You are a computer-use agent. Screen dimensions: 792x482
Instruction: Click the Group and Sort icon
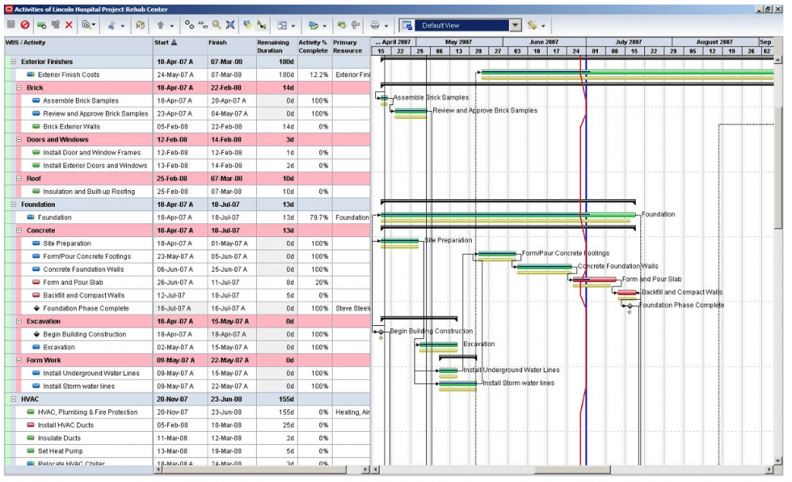[x=313, y=25]
